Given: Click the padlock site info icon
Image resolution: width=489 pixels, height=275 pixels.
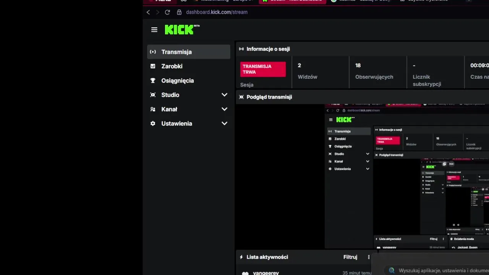Looking at the screenshot, I should (179, 12).
